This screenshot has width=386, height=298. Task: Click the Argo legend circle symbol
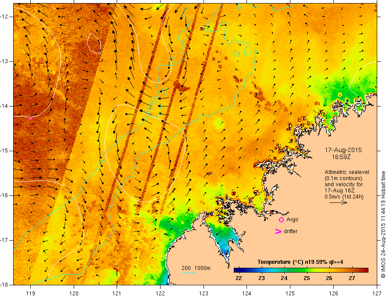[x=281, y=220]
